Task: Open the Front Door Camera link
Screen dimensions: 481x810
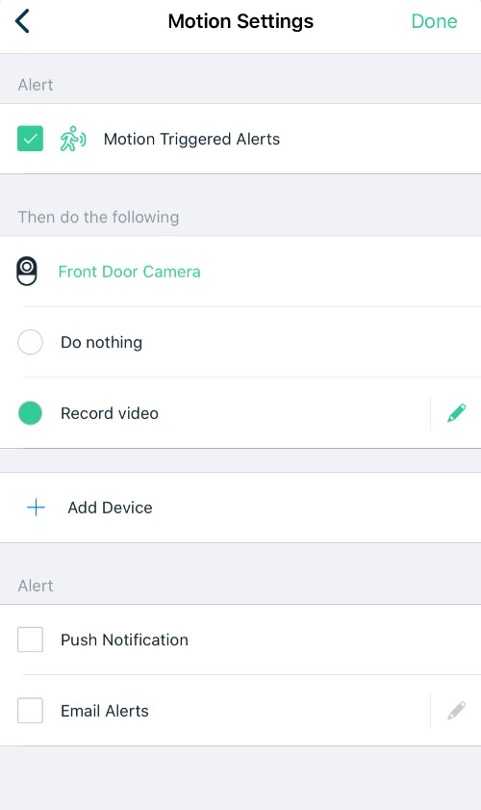Action: (x=129, y=272)
